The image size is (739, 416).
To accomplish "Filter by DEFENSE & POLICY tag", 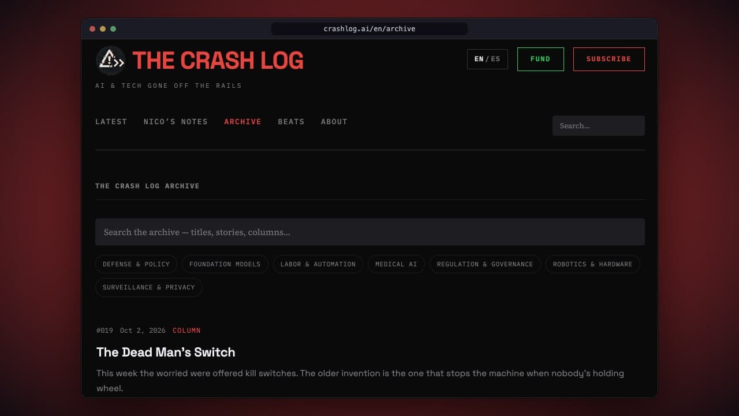I will (x=136, y=264).
